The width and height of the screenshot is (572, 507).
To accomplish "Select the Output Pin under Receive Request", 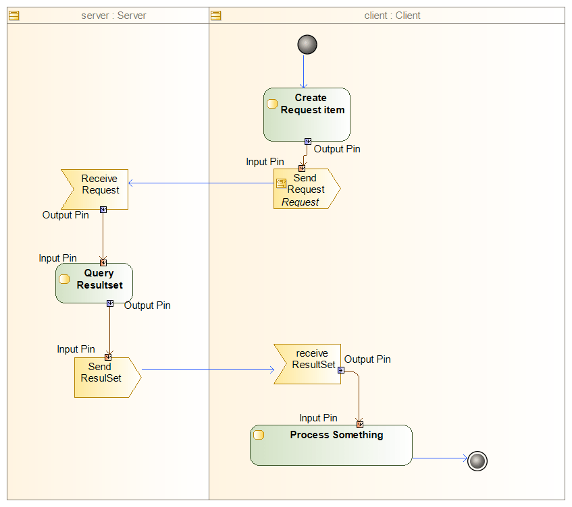I will 103,210.
